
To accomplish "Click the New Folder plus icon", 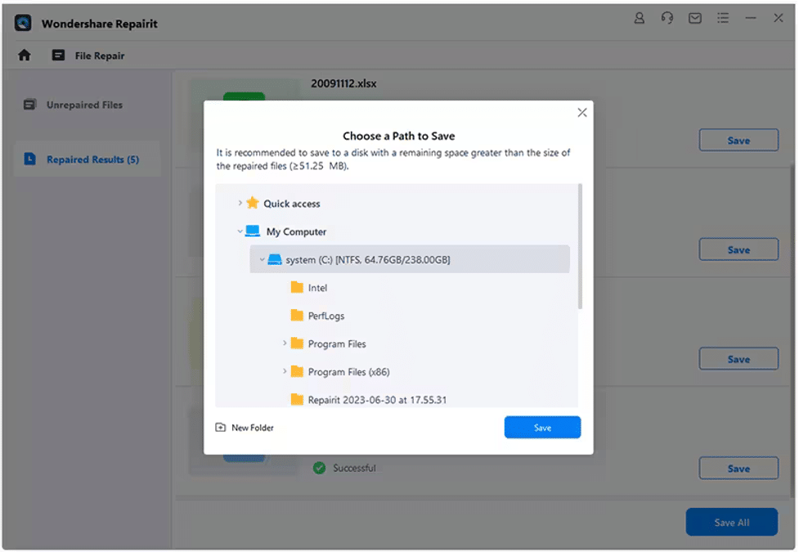I will pos(220,427).
